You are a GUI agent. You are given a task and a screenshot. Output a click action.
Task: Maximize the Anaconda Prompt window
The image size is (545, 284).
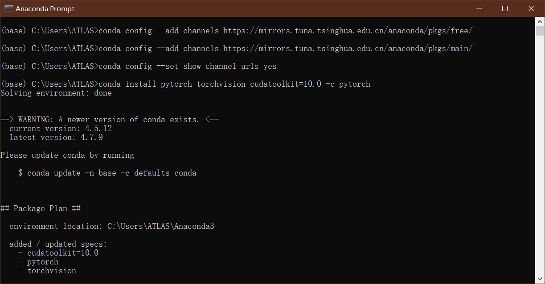coord(505,8)
